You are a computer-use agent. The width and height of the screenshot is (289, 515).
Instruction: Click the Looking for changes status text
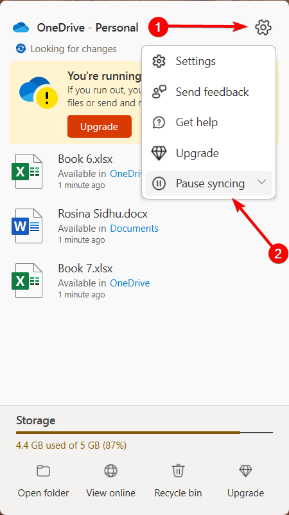[73, 49]
